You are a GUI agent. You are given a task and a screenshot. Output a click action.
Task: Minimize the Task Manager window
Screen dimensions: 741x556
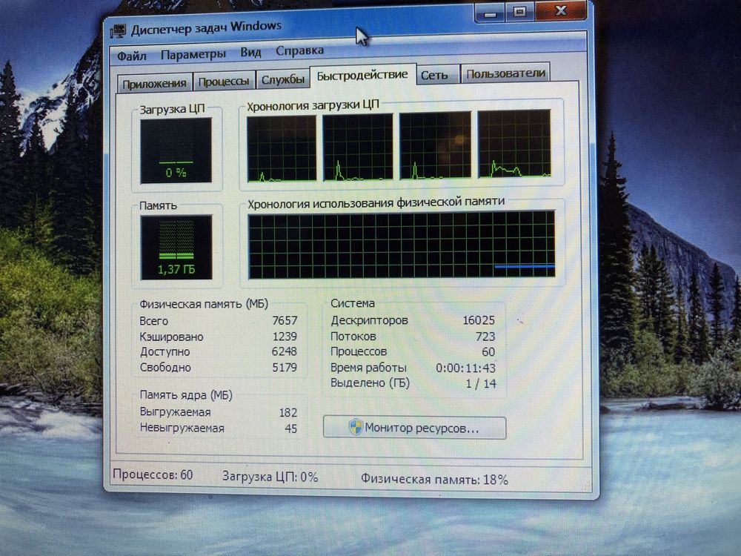tap(490, 13)
